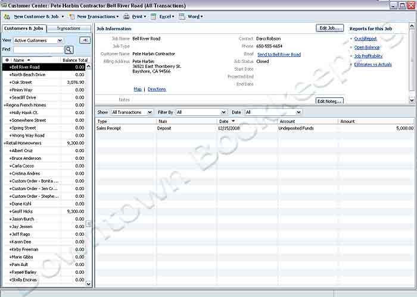The width and height of the screenshot is (417, 297).
Task: Click the Edit Notes button
Action: [x=329, y=101]
